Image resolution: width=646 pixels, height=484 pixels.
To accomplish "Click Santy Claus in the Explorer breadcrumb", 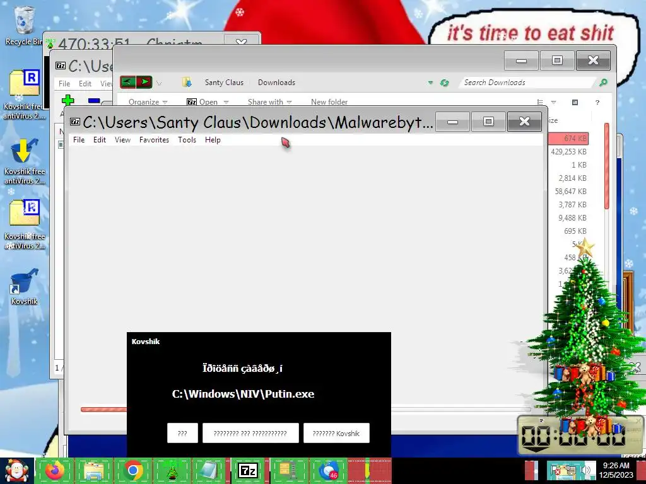I will pos(224,83).
